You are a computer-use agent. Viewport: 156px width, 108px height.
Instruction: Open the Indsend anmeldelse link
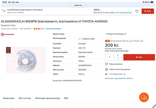53,29
